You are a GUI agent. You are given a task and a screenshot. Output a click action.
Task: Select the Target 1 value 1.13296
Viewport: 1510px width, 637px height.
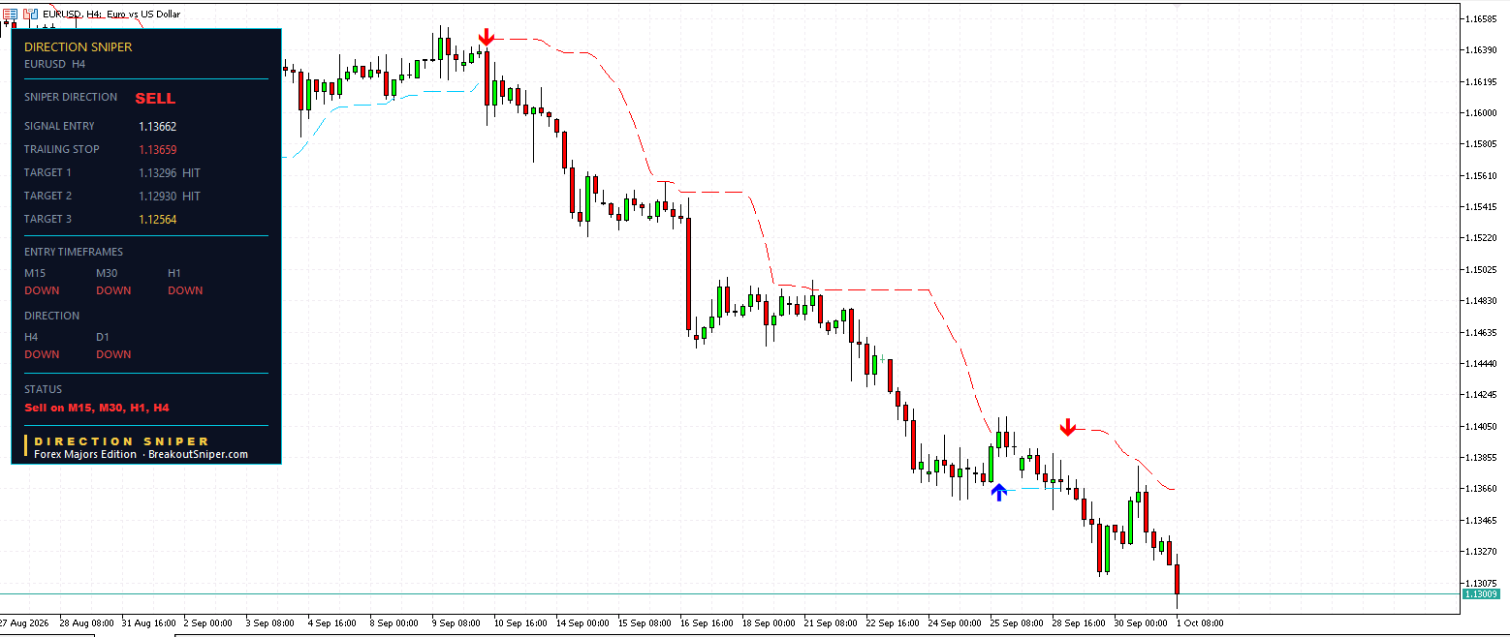(x=157, y=172)
